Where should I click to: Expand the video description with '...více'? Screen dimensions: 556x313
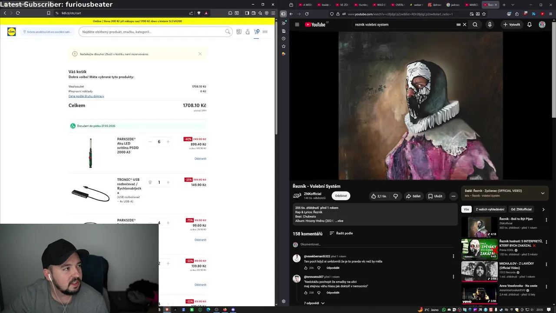tap(339, 221)
